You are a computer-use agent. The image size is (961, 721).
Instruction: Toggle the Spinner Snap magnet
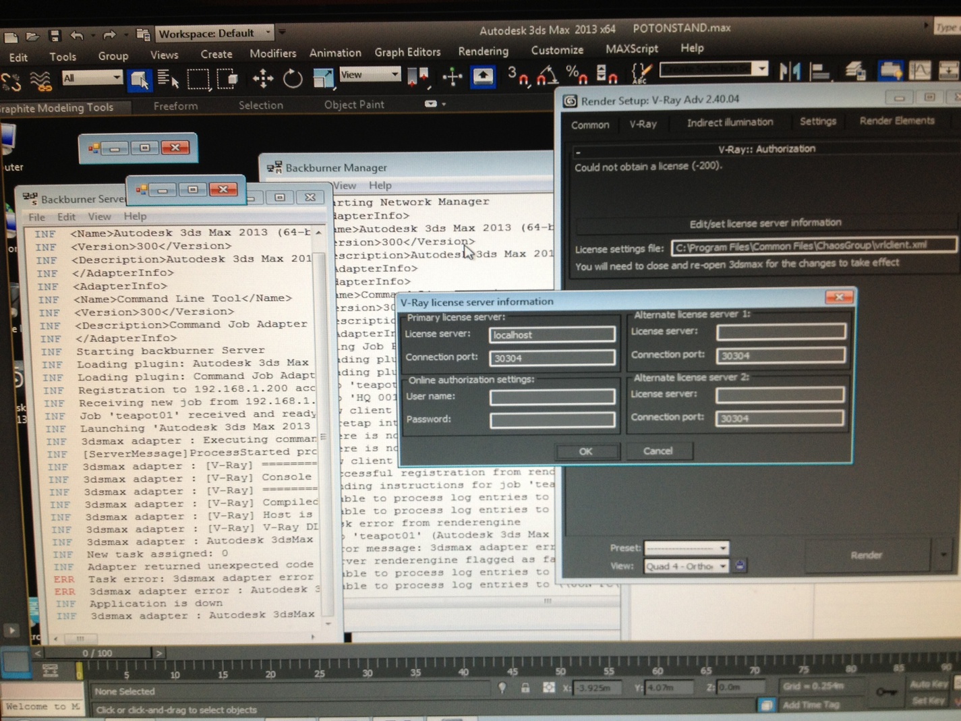click(606, 74)
